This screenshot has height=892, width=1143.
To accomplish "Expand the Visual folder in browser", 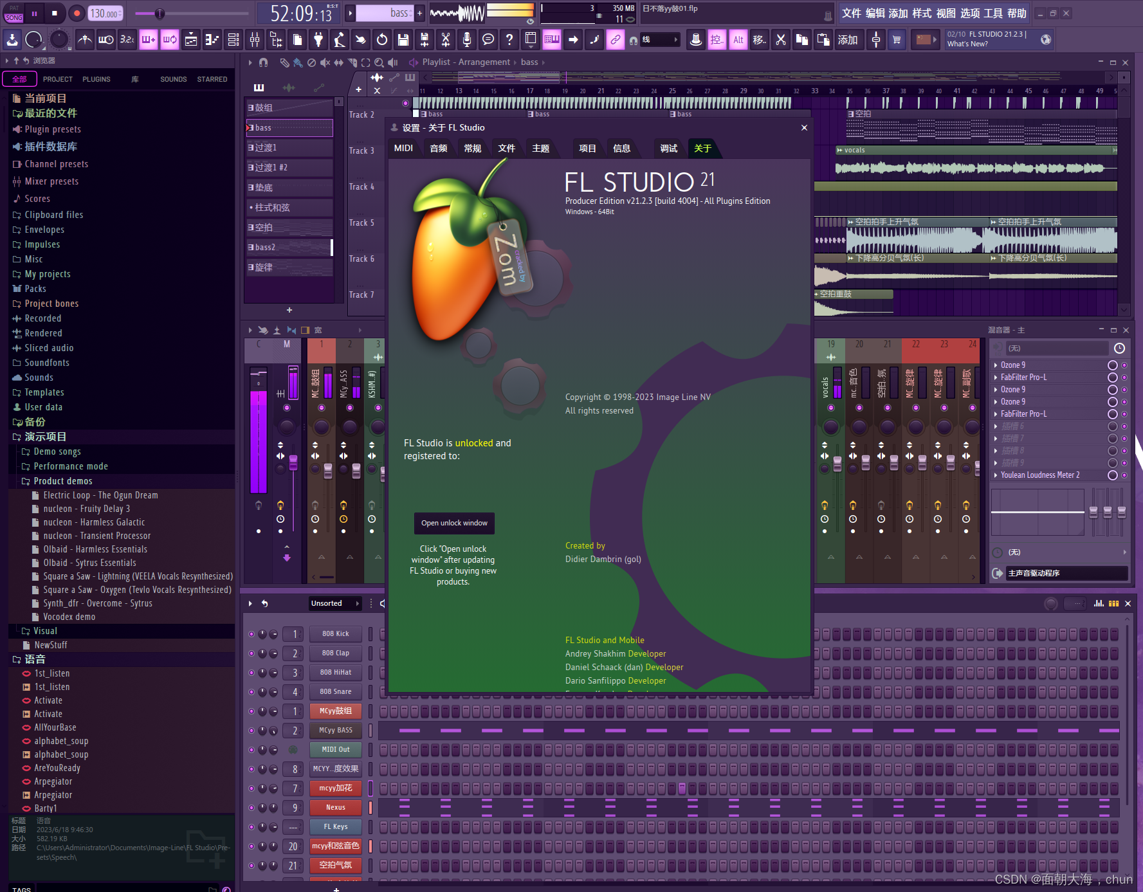I will 39,631.
